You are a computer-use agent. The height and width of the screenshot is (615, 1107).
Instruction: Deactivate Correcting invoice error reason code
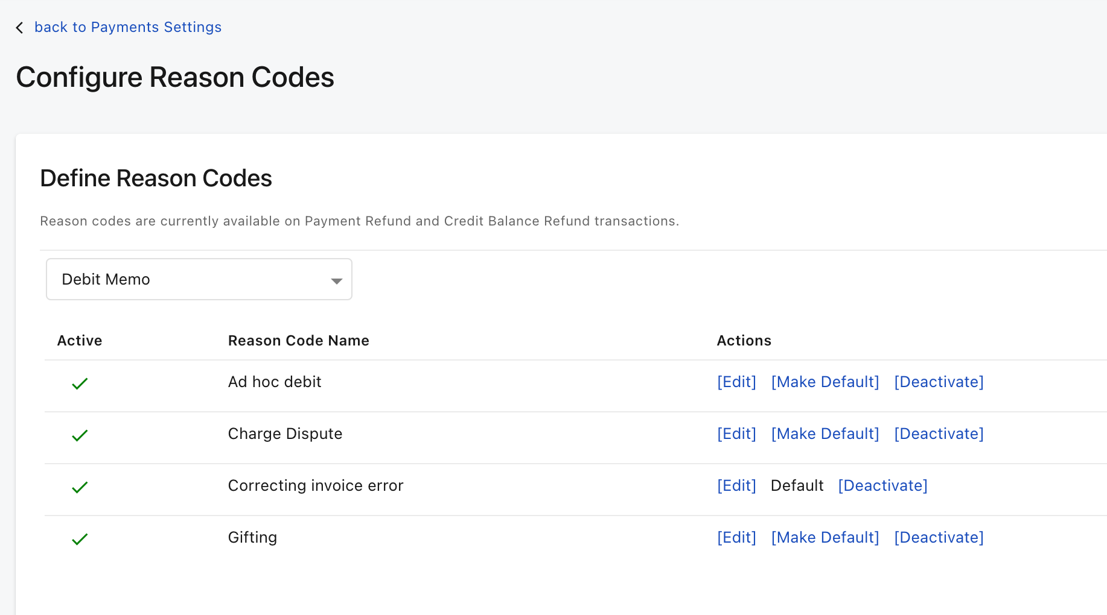(882, 485)
